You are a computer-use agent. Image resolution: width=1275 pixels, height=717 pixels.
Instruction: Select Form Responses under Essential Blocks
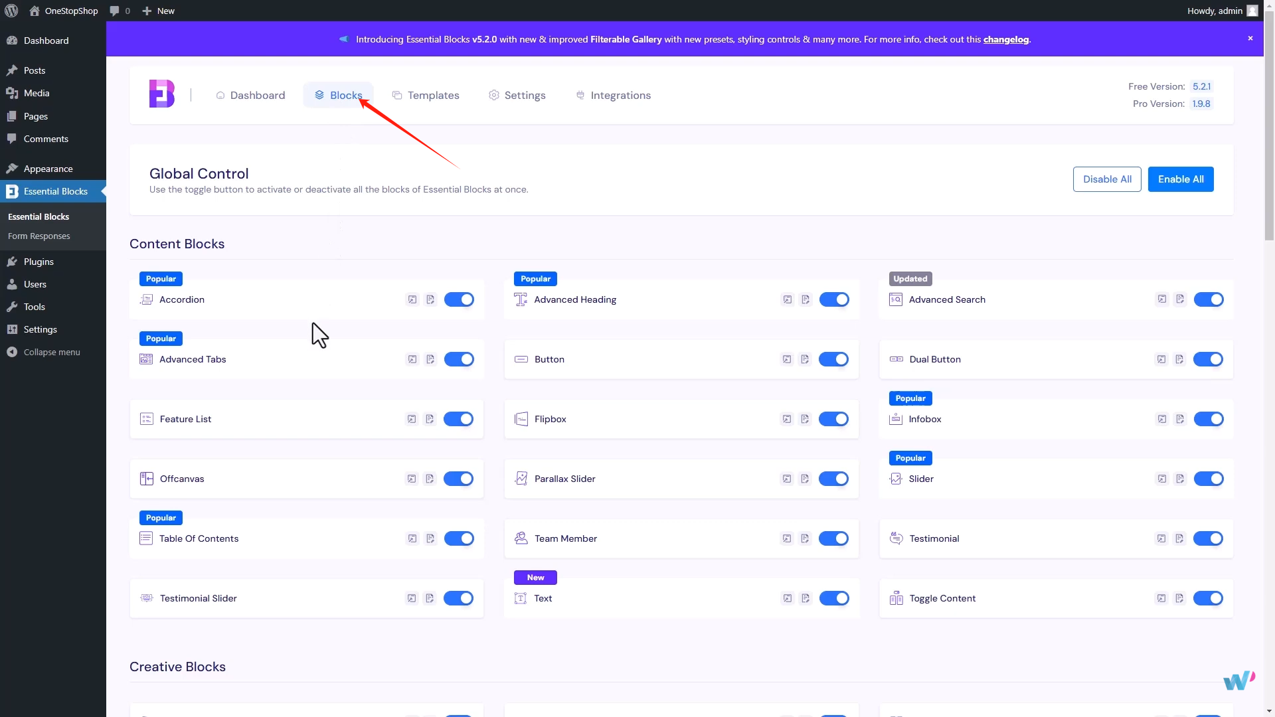coord(39,236)
